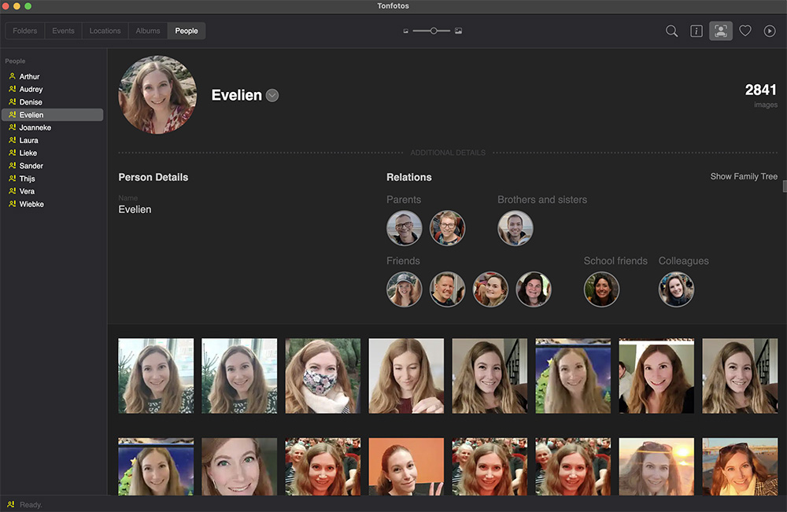Open the info panel icon

(696, 31)
